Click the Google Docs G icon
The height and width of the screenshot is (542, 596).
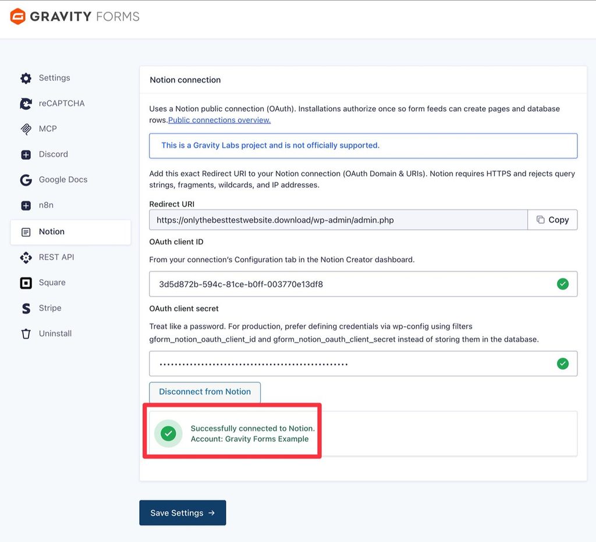[26, 180]
